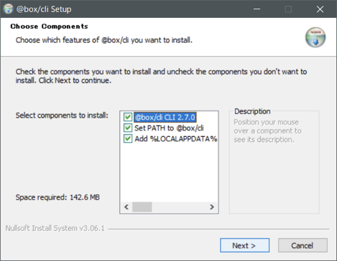Click the installer icon in the title bar
The image size is (337, 261).
click(x=8, y=9)
